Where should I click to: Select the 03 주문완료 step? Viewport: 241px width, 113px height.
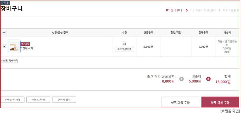click(x=231, y=10)
